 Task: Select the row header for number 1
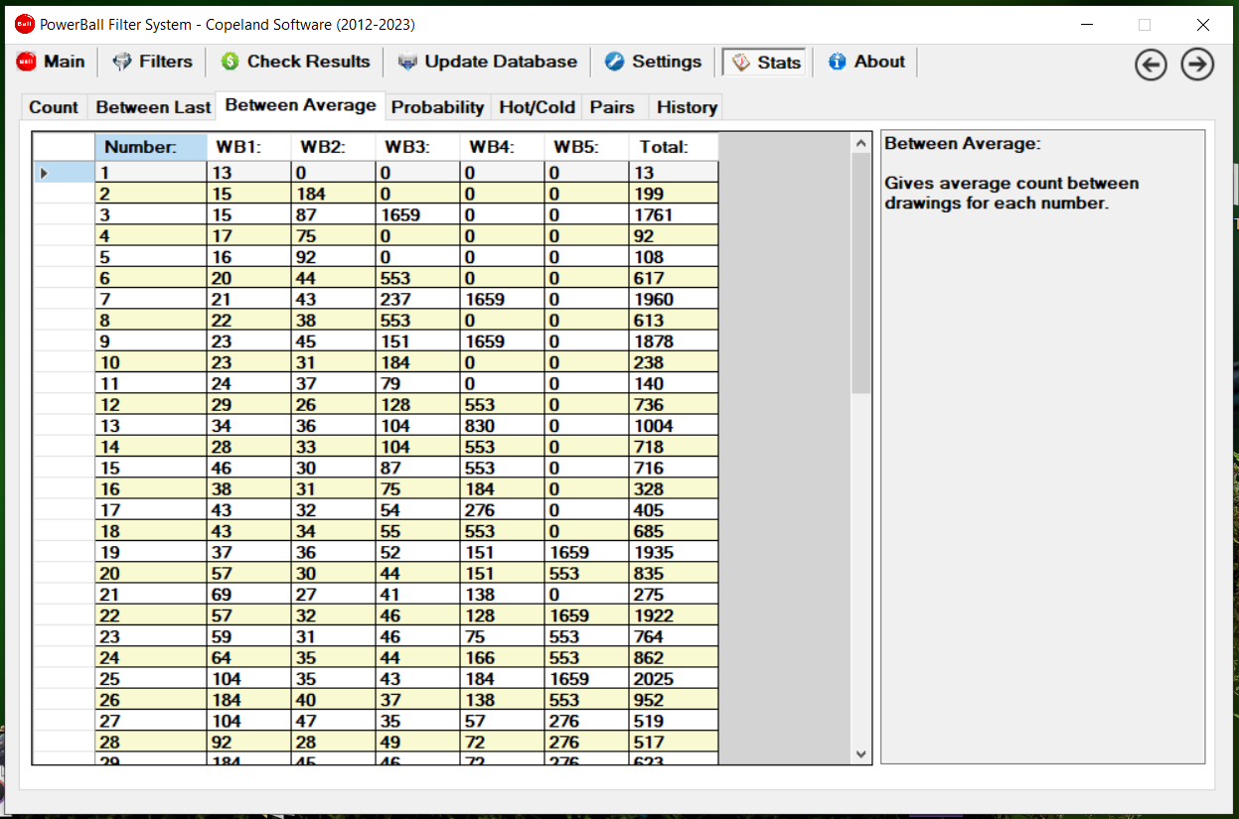[64, 173]
